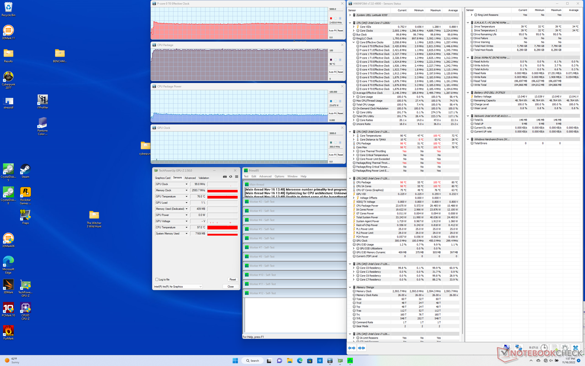Collapse CPU [#0] Intel Core i7-1260U group
585x366 pixels.
(350, 23)
